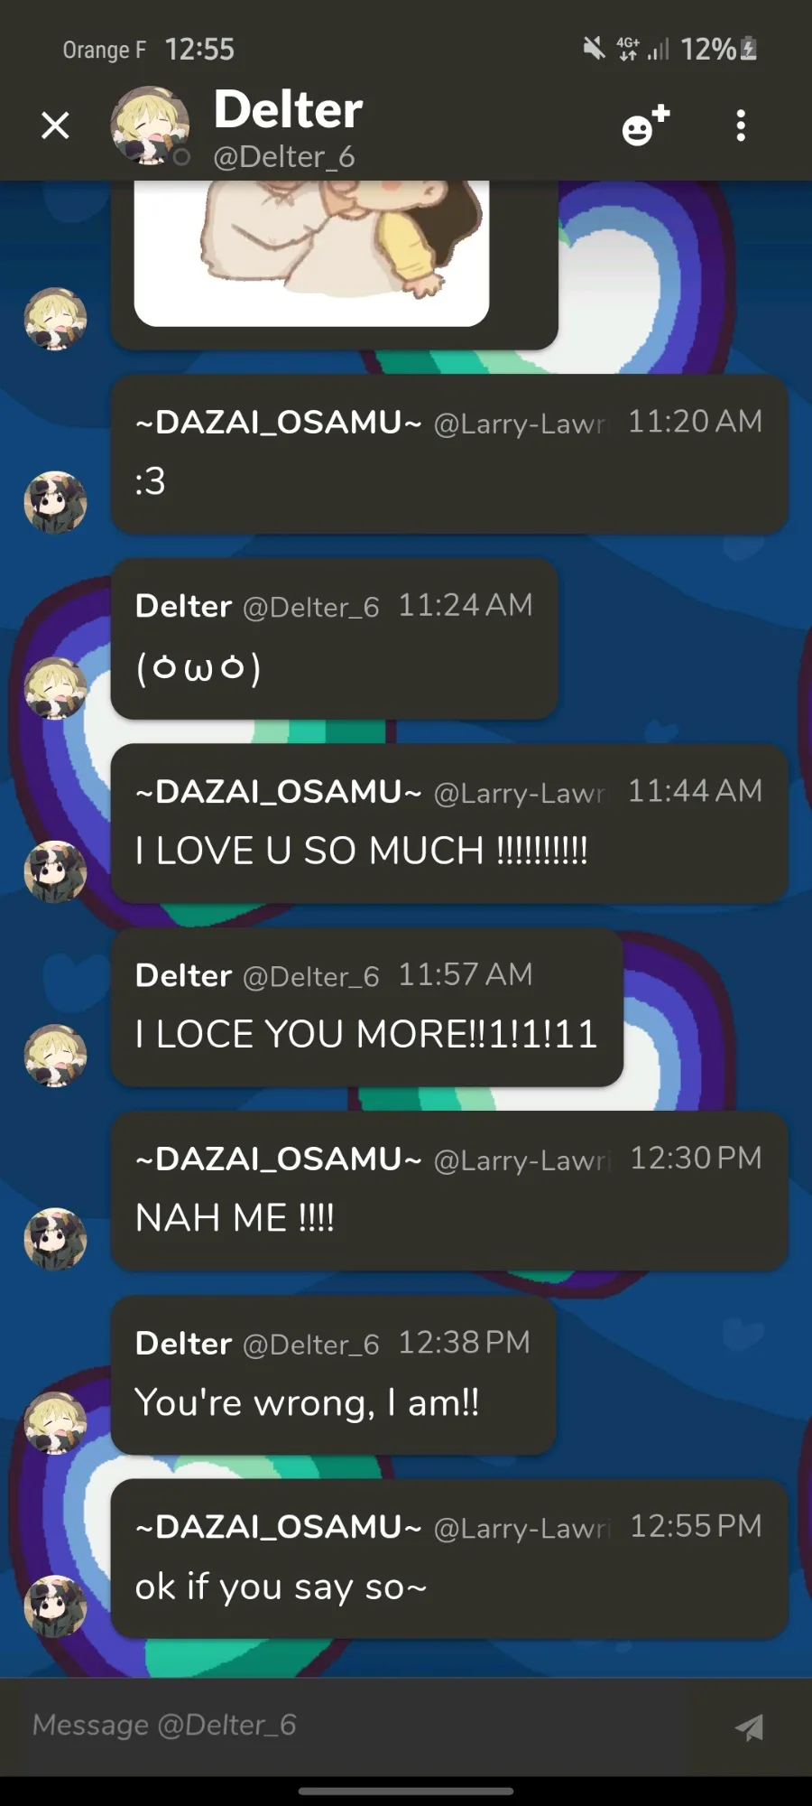Open the add emoji reaction icon
The height and width of the screenshot is (1806, 812).
646,126
